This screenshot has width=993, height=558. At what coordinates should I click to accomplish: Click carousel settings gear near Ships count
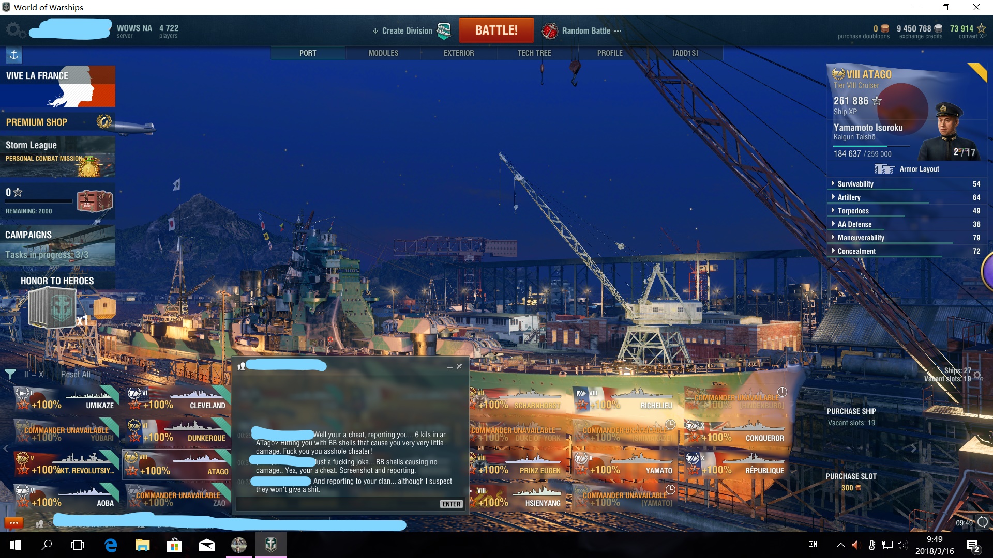tap(978, 376)
